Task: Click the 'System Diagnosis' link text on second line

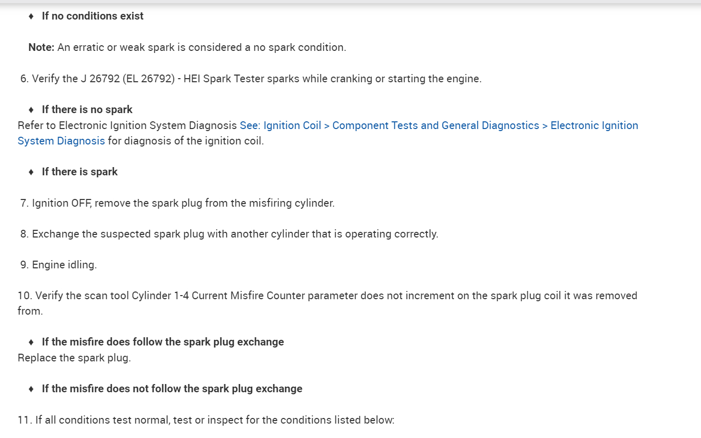Action: [x=61, y=141]
